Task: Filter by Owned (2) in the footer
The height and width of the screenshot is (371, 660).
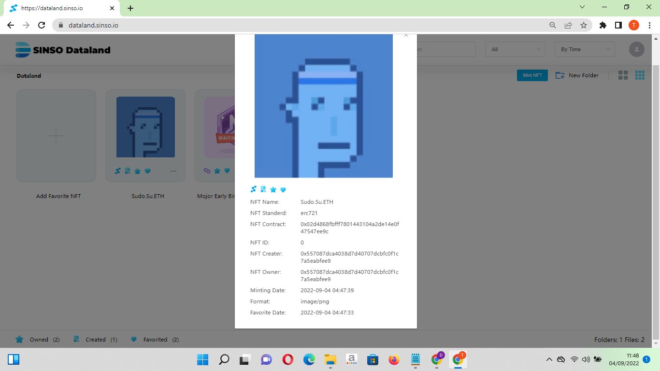Action: click(x=38, y=340)
